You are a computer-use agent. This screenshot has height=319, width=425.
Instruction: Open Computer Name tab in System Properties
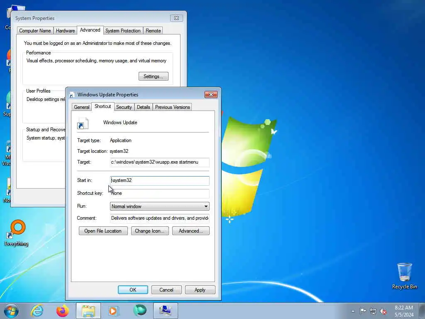35,31
